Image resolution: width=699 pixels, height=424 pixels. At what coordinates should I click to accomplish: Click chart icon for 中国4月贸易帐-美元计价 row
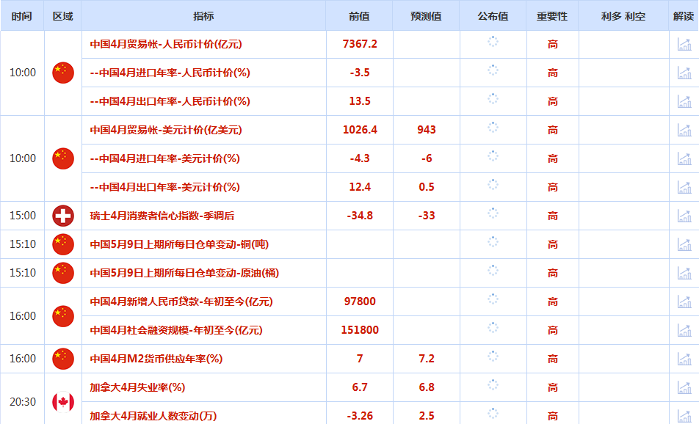[684, 130]
